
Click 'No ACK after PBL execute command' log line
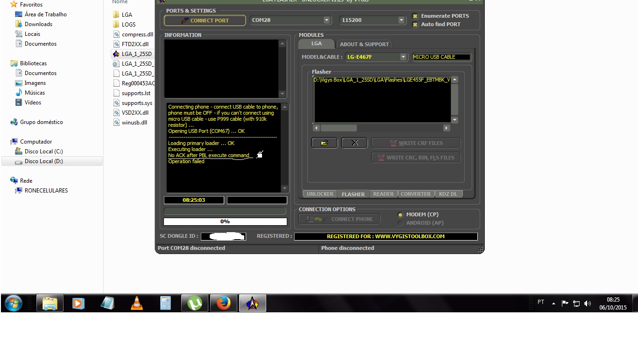click(209, 155)
